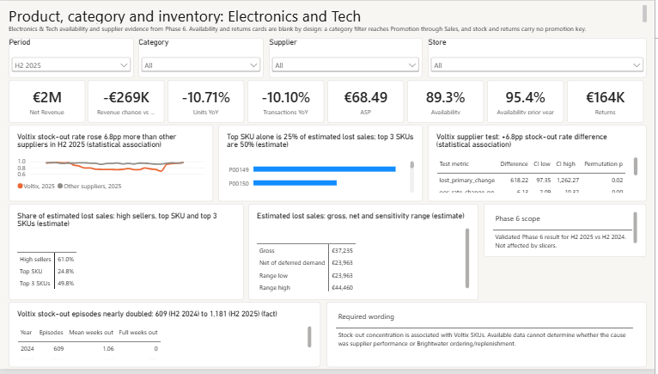Click the €164K Returns card
Viewport: 658px width, 374px height.
pyautogui.click(x=605, y=101)
